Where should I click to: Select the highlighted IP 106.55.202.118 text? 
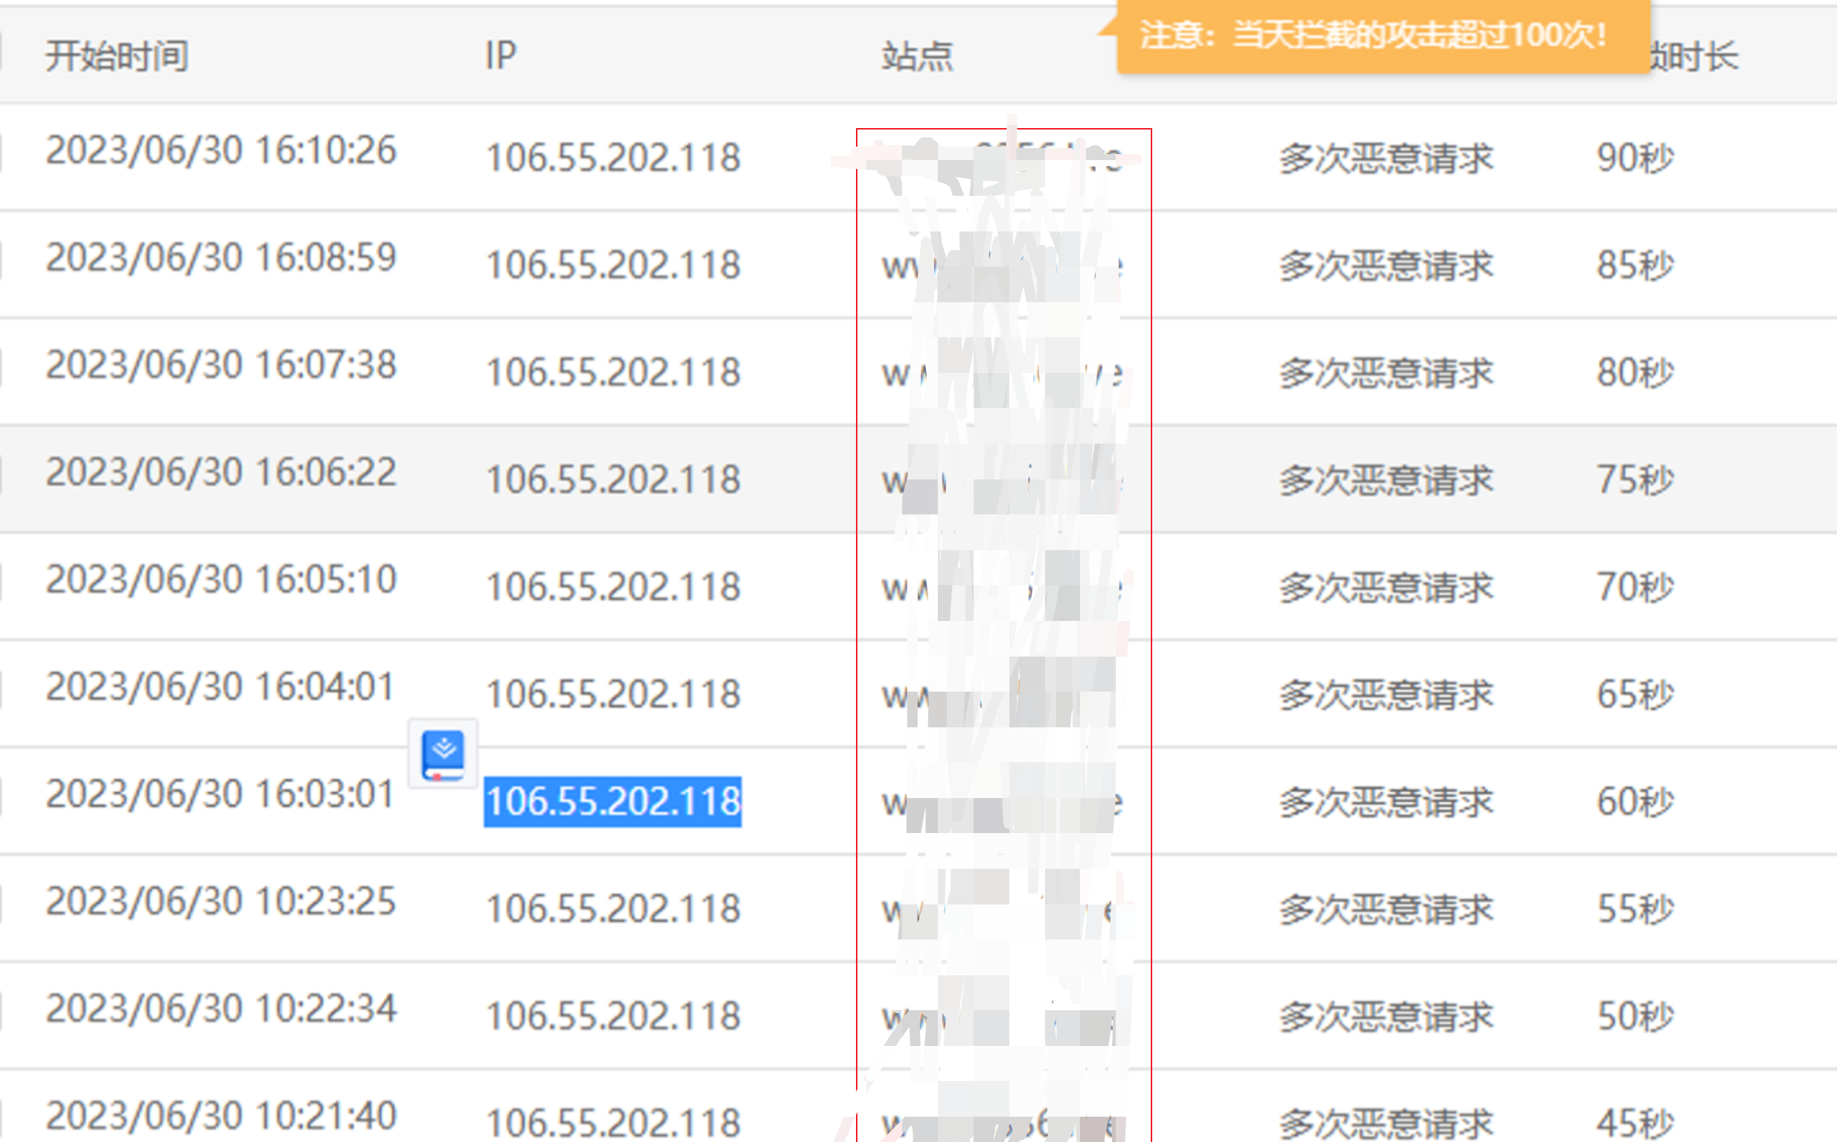[613, 801]
